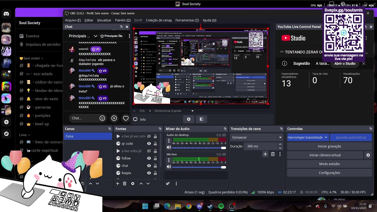Screen dimensions: 377x212
Task: Open the chat panel's three-dot menu
Action: coord(129,36)
